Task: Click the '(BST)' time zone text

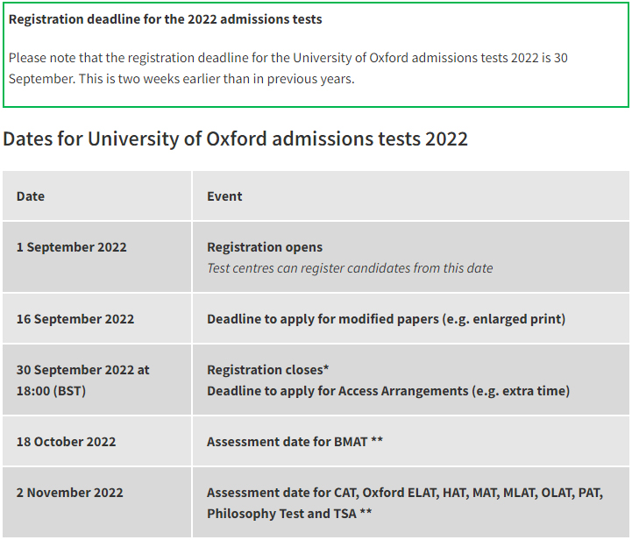Action: coord(68,391)
